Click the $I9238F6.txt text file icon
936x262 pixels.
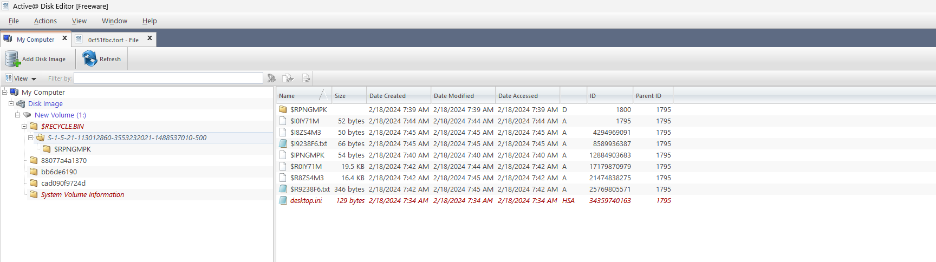[283, 144]
